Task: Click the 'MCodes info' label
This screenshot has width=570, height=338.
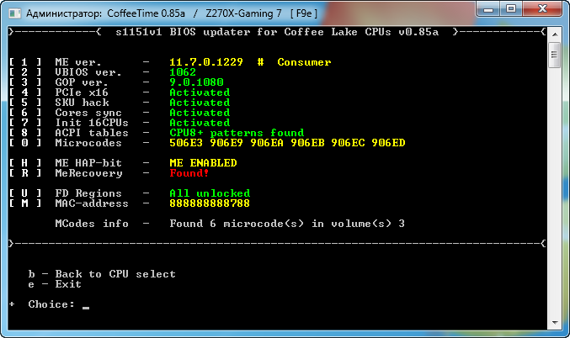Action: [92, 224]
